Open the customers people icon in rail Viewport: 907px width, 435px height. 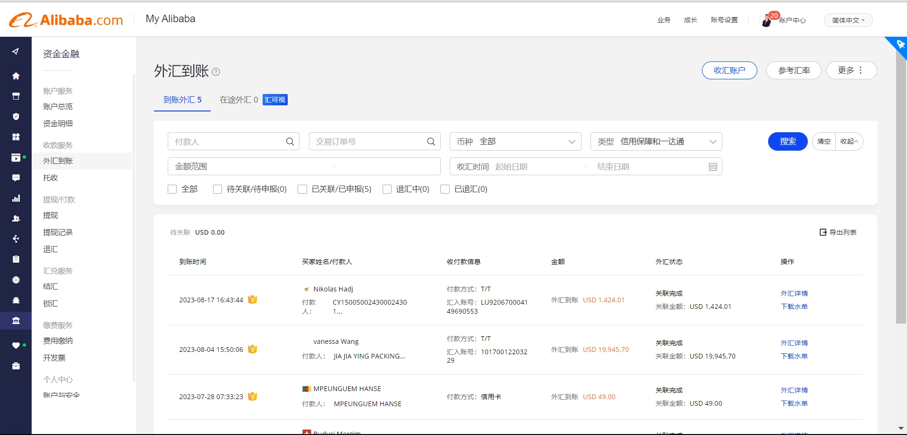point(16,219)
